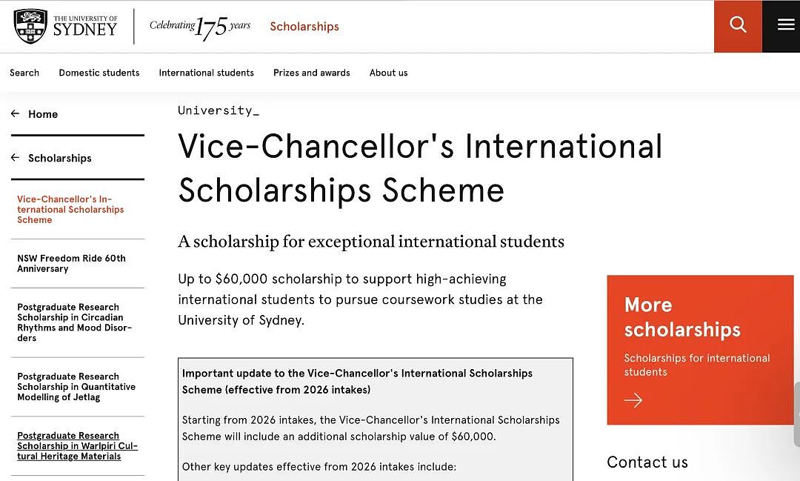Open the hamburger menu icon
The width and height of the screenshot is (800, 481).
(x=786, y=24)
